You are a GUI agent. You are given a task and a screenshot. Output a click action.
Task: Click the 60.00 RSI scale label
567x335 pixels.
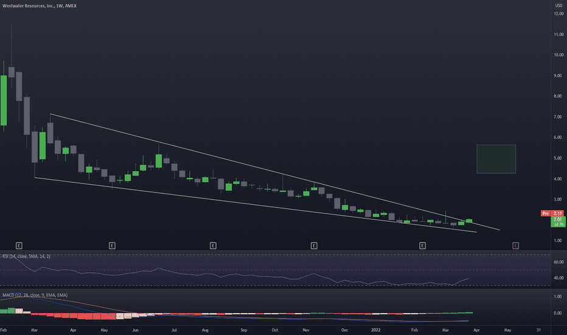(x=558, y=262)
